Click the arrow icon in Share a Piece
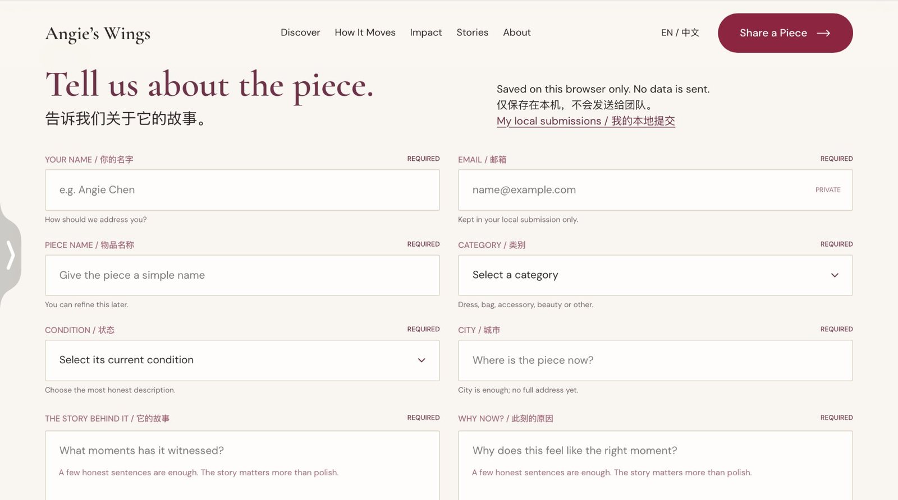898x500 pixels. click(x=823, y=33)
